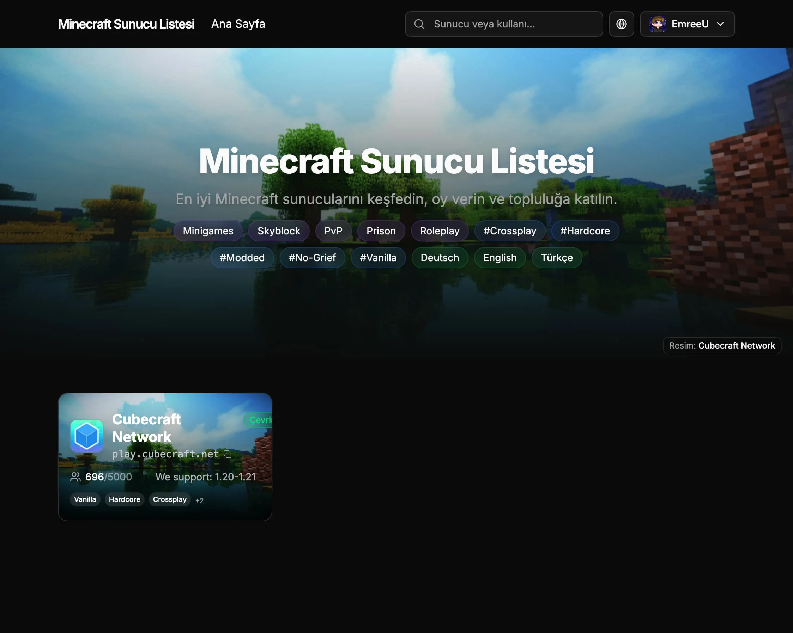The width and height of the screenshot is (793, 633).
Task: Choose the #Vanilla tag chip
Action: pos(378,258)
